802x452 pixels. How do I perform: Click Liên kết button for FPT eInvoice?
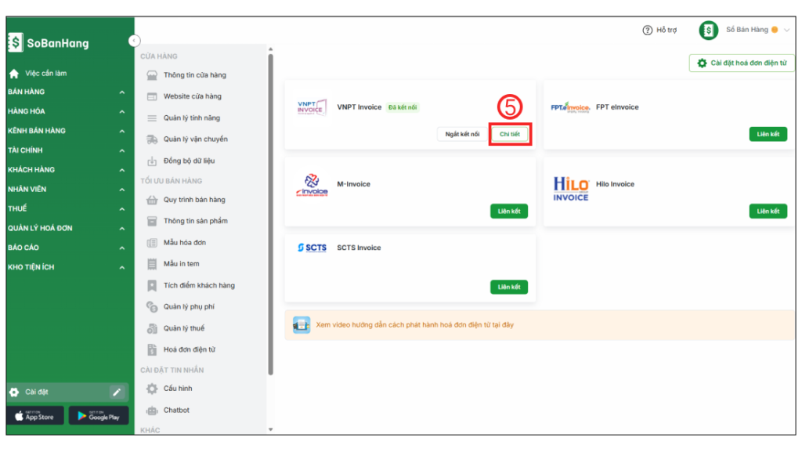pyautogui.click(x=768, y=135)
